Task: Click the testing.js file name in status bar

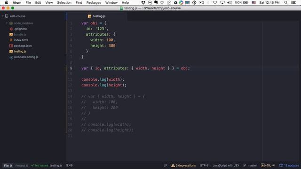Action: tap(56, 166)
